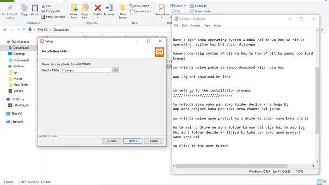Open Notepad View menu
Viewport: 329px width, 185px height.
tap(207, 25)
